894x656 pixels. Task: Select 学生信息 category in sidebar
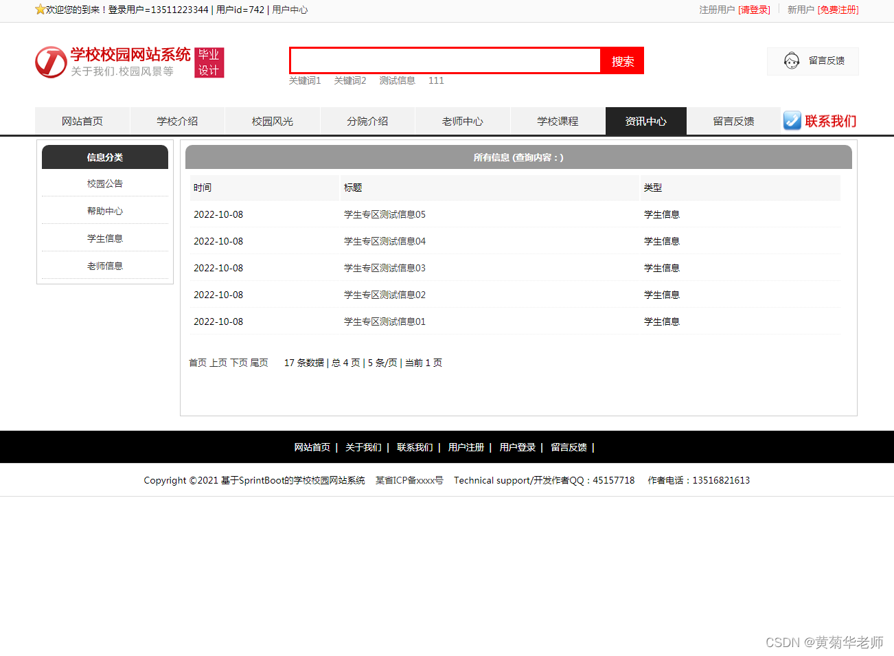[105, 238]
